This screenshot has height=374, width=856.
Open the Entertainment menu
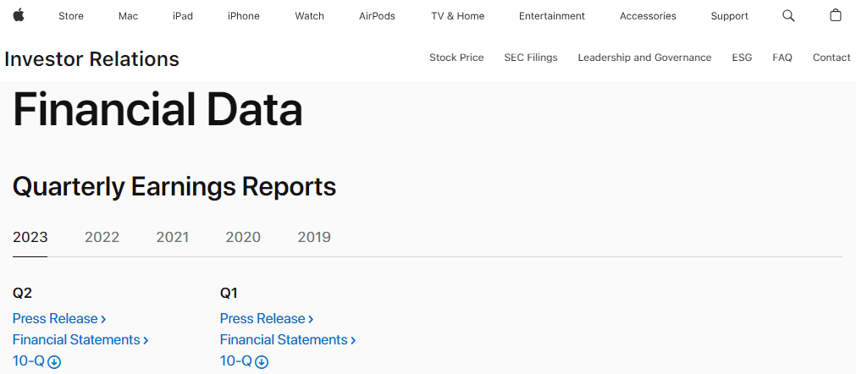click(x=552, y=16)
